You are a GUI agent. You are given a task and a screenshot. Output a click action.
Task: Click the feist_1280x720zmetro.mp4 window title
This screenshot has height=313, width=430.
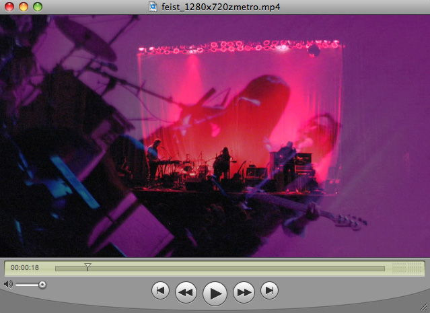[221, 7]
